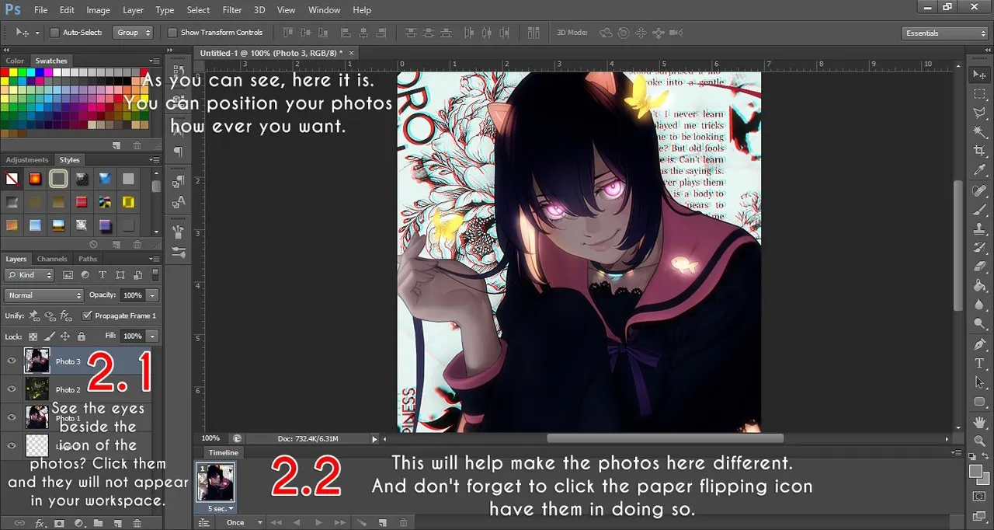Viewport: 994px width, 530px height.
Task: Switch to the Color tab
Action: coord(15,61)
